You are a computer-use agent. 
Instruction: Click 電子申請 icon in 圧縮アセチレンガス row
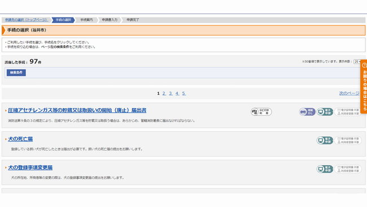tap(325, 112)
